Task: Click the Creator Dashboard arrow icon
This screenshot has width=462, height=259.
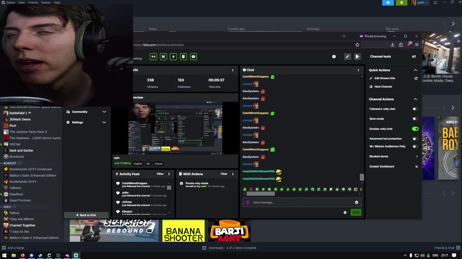Action: tap(417, 167)
